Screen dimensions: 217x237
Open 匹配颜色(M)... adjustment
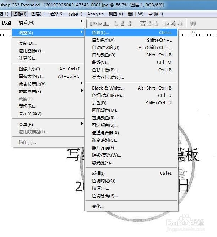(x=131, y=111)
